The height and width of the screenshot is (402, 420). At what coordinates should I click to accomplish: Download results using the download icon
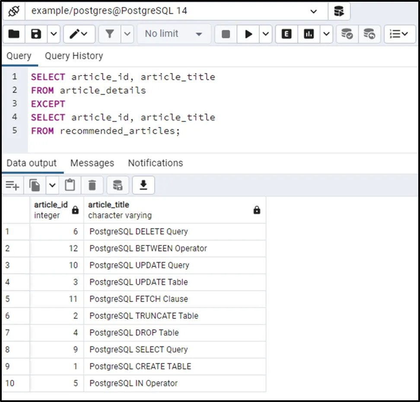(143, 186)
